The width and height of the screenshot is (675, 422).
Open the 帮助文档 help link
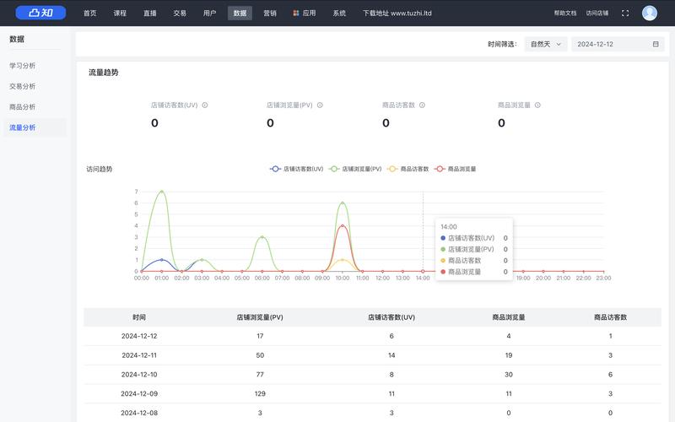(564, 13)
